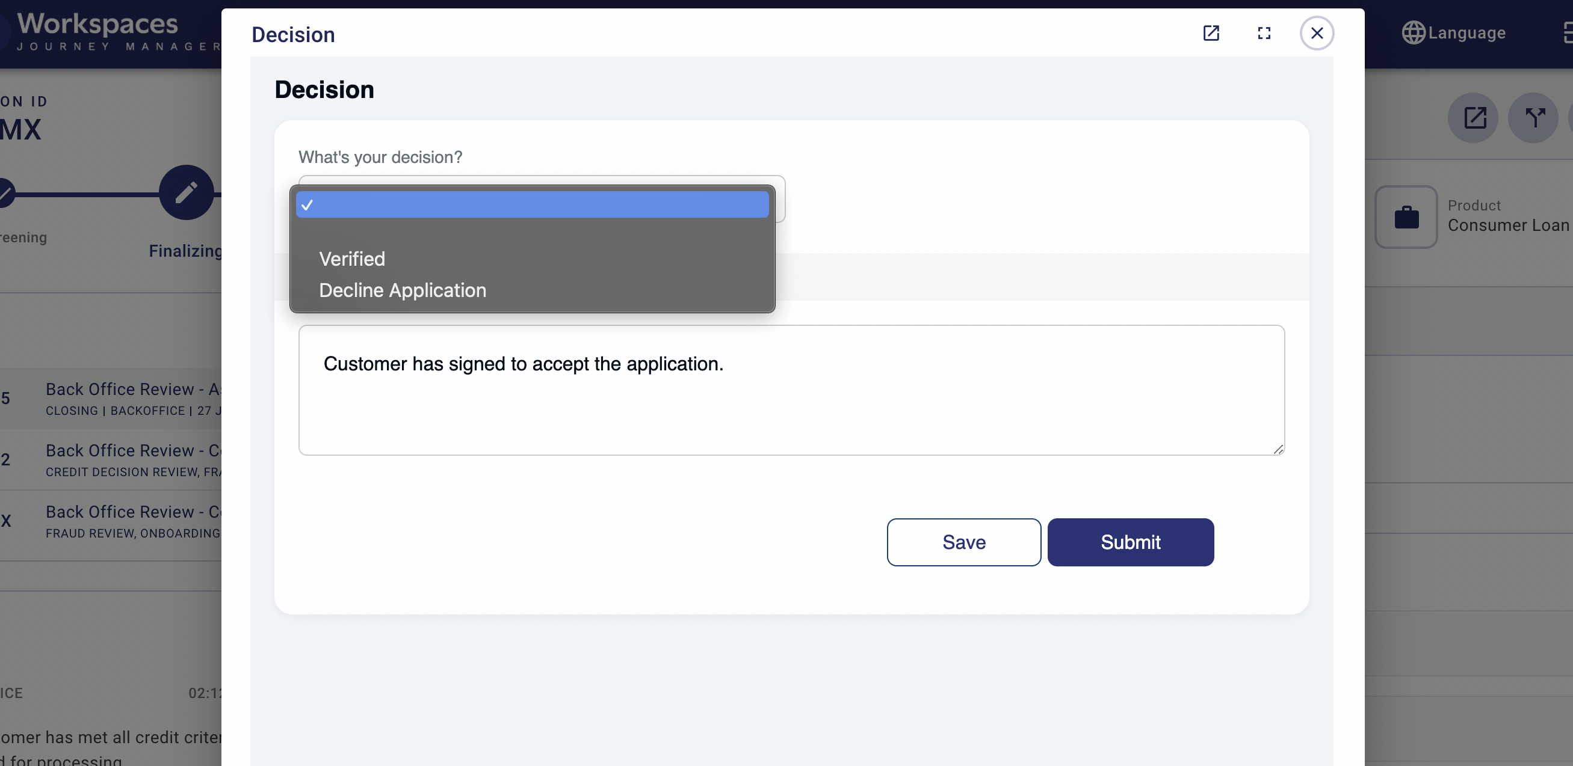
Task: Click the Language globe icon
Action: (1413, 33)
